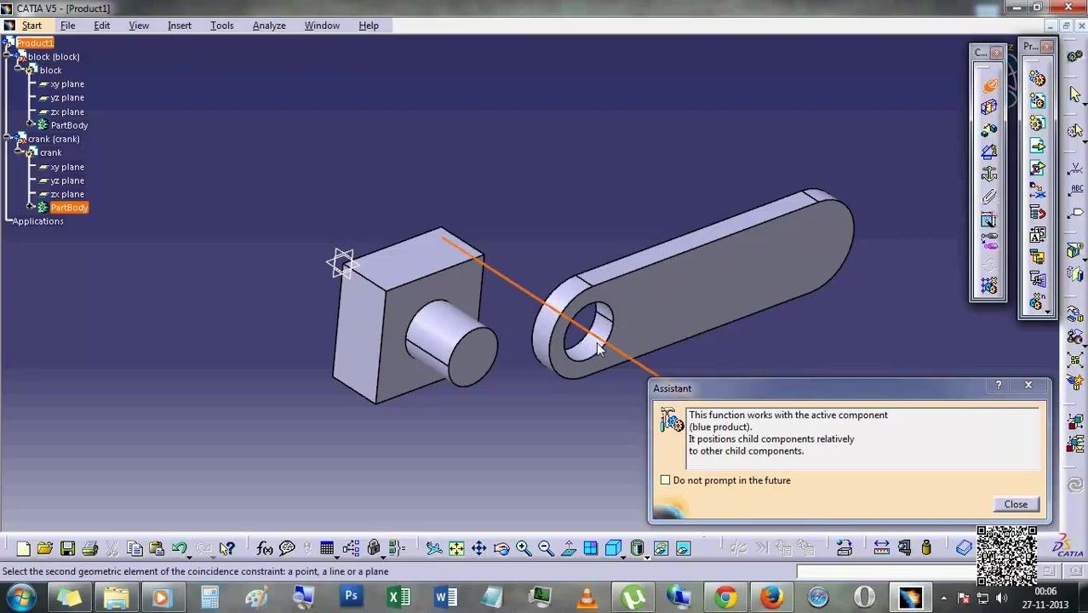Open Google Chrome from the taskbar
1088x613 pixels.
(725, 598)
